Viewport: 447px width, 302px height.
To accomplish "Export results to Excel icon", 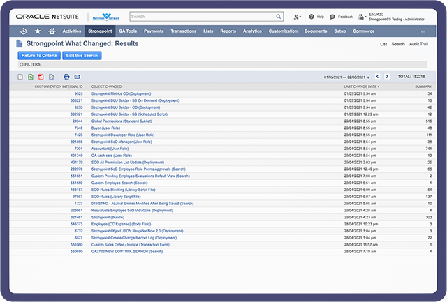I will pos(31,76).
